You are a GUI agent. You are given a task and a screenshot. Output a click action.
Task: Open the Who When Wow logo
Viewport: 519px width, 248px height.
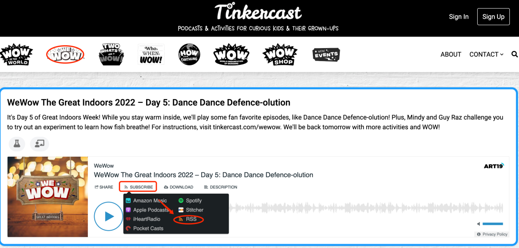click(x=151, y=54)
